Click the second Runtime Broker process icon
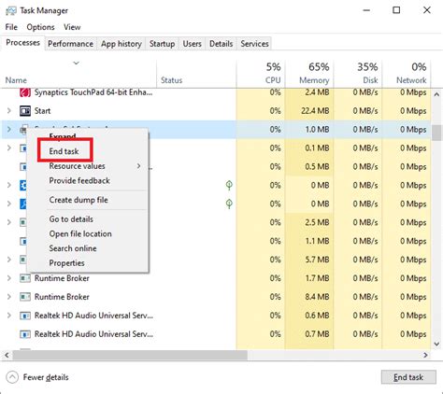443x394 pixels. 25,297
